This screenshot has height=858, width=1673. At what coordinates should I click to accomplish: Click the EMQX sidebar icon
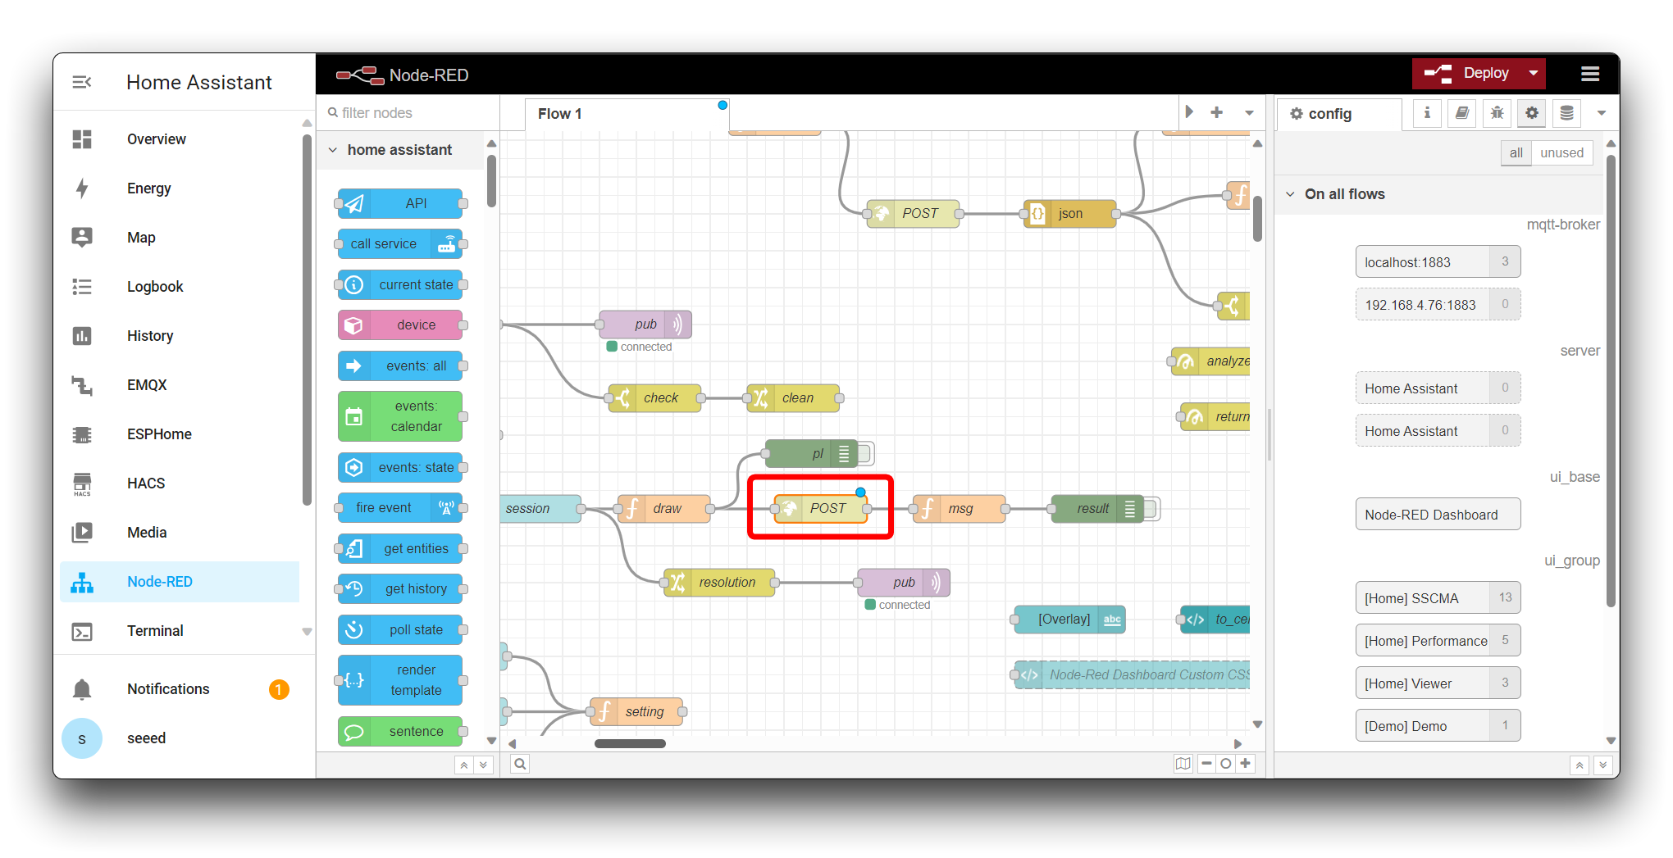82,385
